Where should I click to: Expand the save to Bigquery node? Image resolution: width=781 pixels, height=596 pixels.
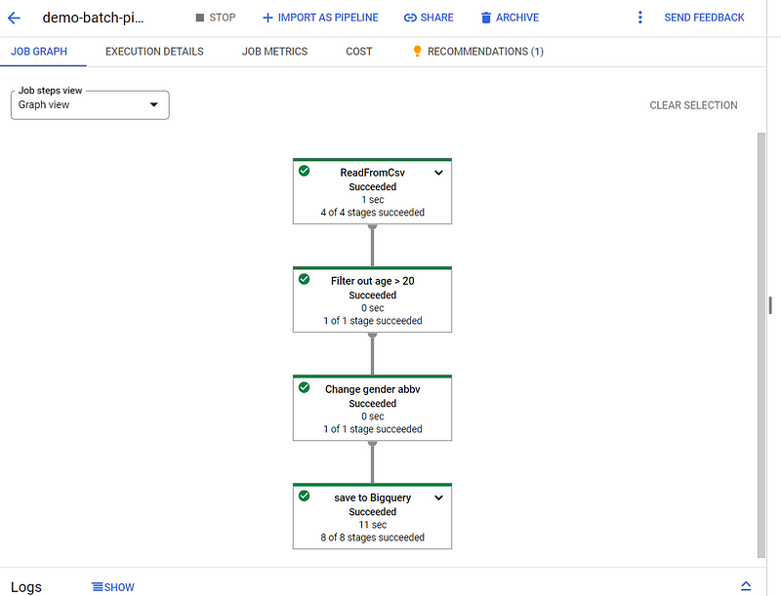tap(438, 497)
